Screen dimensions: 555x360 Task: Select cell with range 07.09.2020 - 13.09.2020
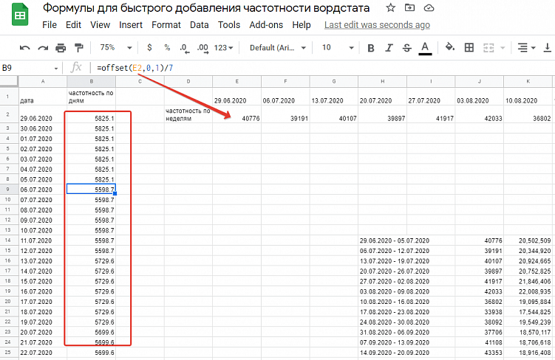[406, 342]
